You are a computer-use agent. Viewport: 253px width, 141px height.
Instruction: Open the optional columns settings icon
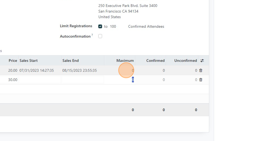click(x=202, y=61)
